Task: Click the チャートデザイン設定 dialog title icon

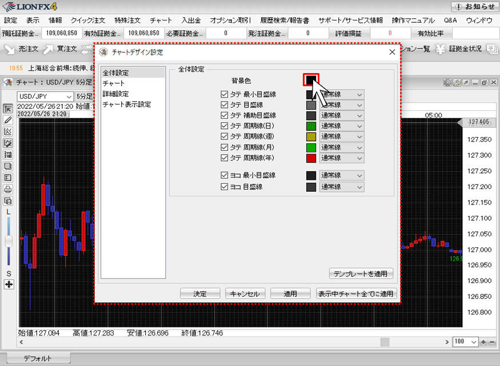Action: 103,52
